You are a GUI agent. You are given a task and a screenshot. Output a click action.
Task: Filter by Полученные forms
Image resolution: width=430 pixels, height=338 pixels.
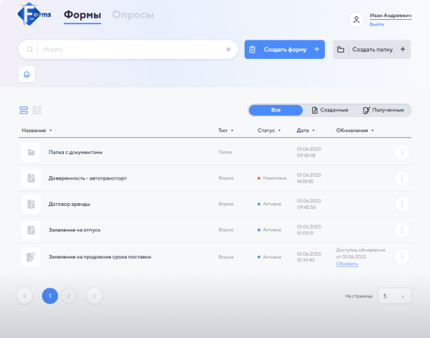coord(383,110)
